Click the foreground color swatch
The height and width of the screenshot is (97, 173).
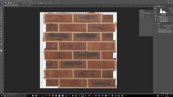pyautogui.click(x=1, y=50)
